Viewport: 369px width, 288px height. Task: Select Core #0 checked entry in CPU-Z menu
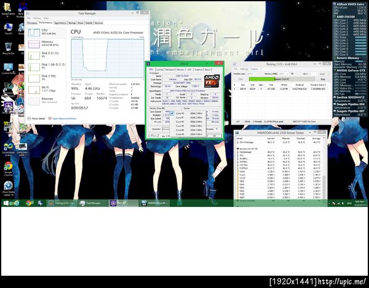pos(187,114)
